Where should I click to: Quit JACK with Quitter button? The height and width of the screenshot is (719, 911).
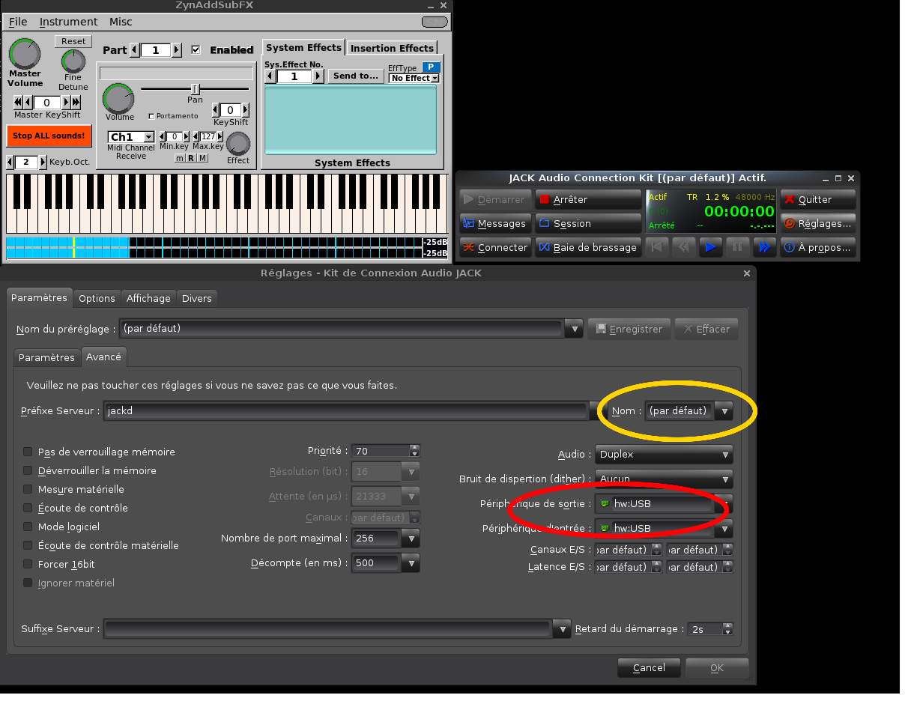click(817, 200)
